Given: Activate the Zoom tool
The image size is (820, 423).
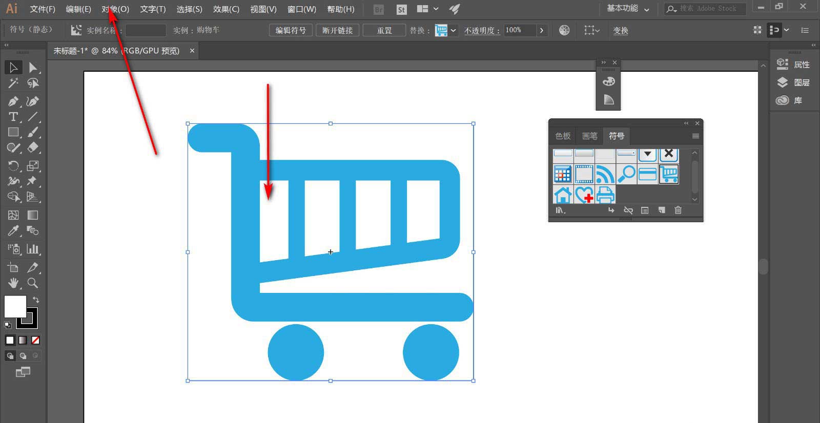Looking at the screenshot, I should coord(33,283).
